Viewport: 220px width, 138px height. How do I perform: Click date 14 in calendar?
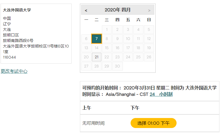click(x=97, y=48)
